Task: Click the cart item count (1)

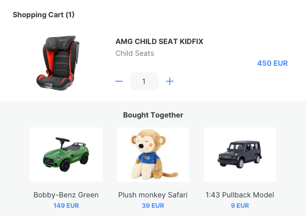Action: coord(70,15)
